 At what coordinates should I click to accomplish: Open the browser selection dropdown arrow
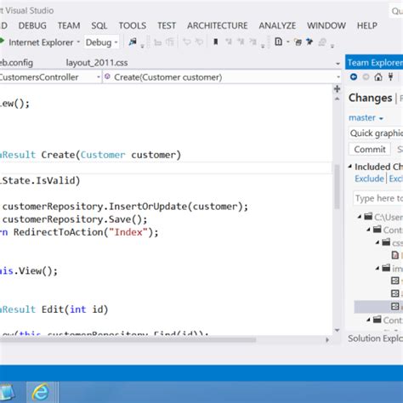(78, 43)
